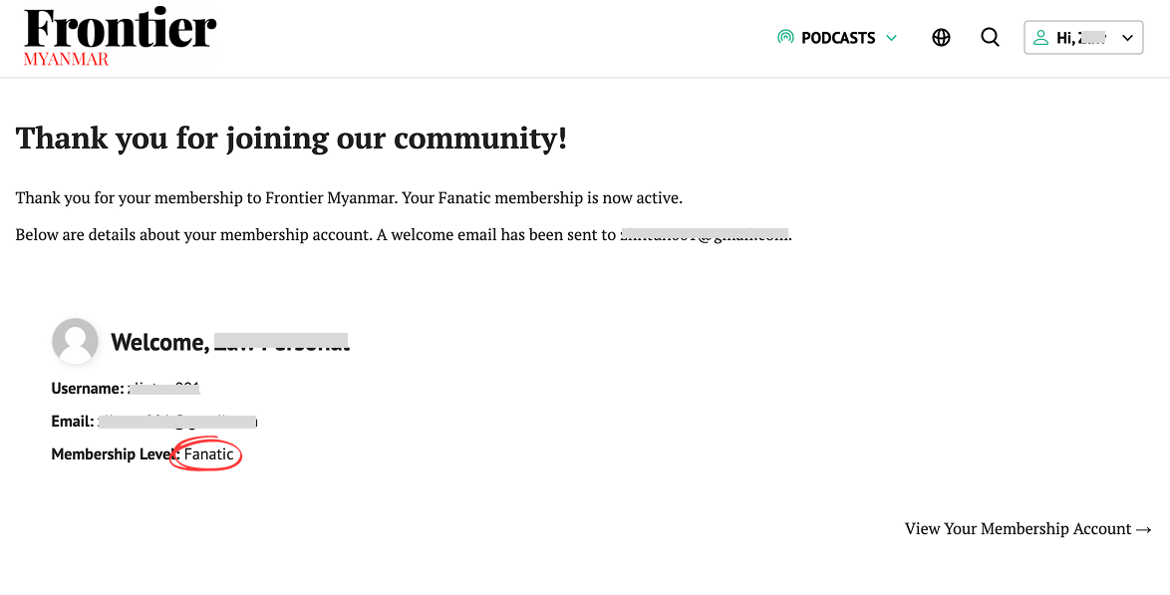Click the red circle annotation around Fanatic
The width and height of the screenshot is (1170, 595).
tap(206, 453)
